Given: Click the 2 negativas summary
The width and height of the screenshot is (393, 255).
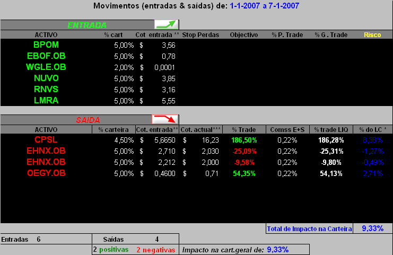Looking at the screenshot, I should 155,250.
